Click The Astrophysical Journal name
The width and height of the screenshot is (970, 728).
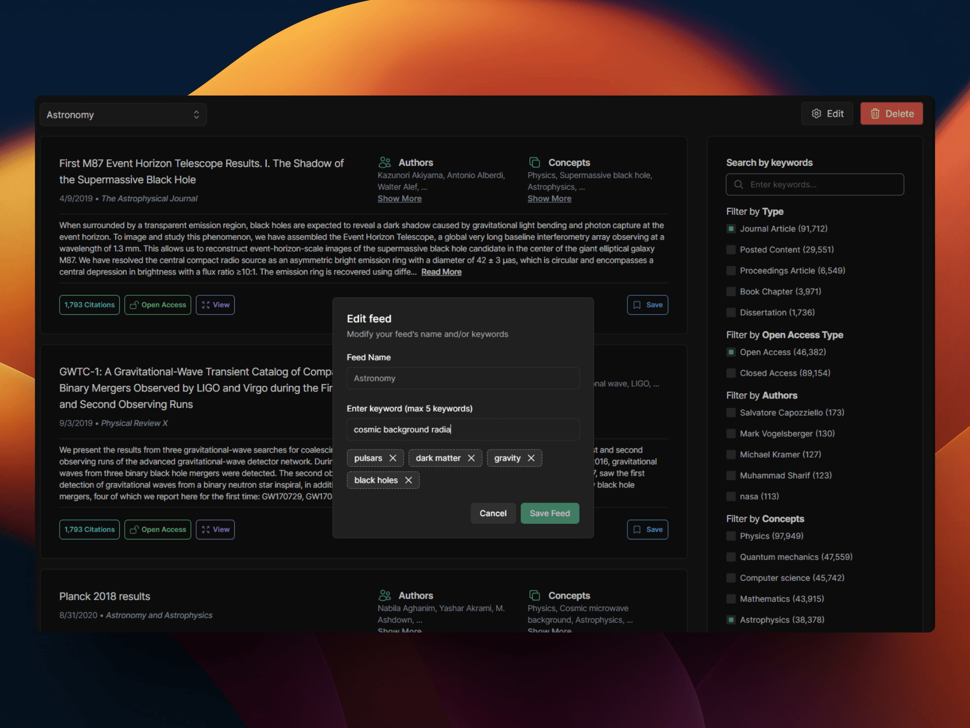(150, 199)
